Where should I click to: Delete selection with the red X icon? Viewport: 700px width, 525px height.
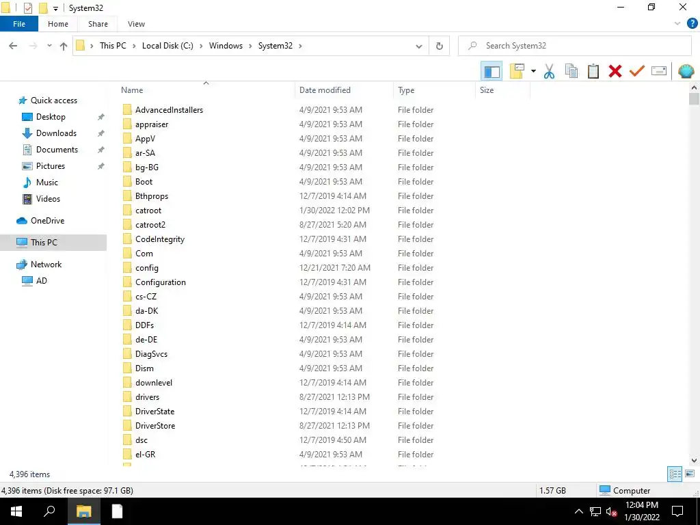click(x=615, y=71)
